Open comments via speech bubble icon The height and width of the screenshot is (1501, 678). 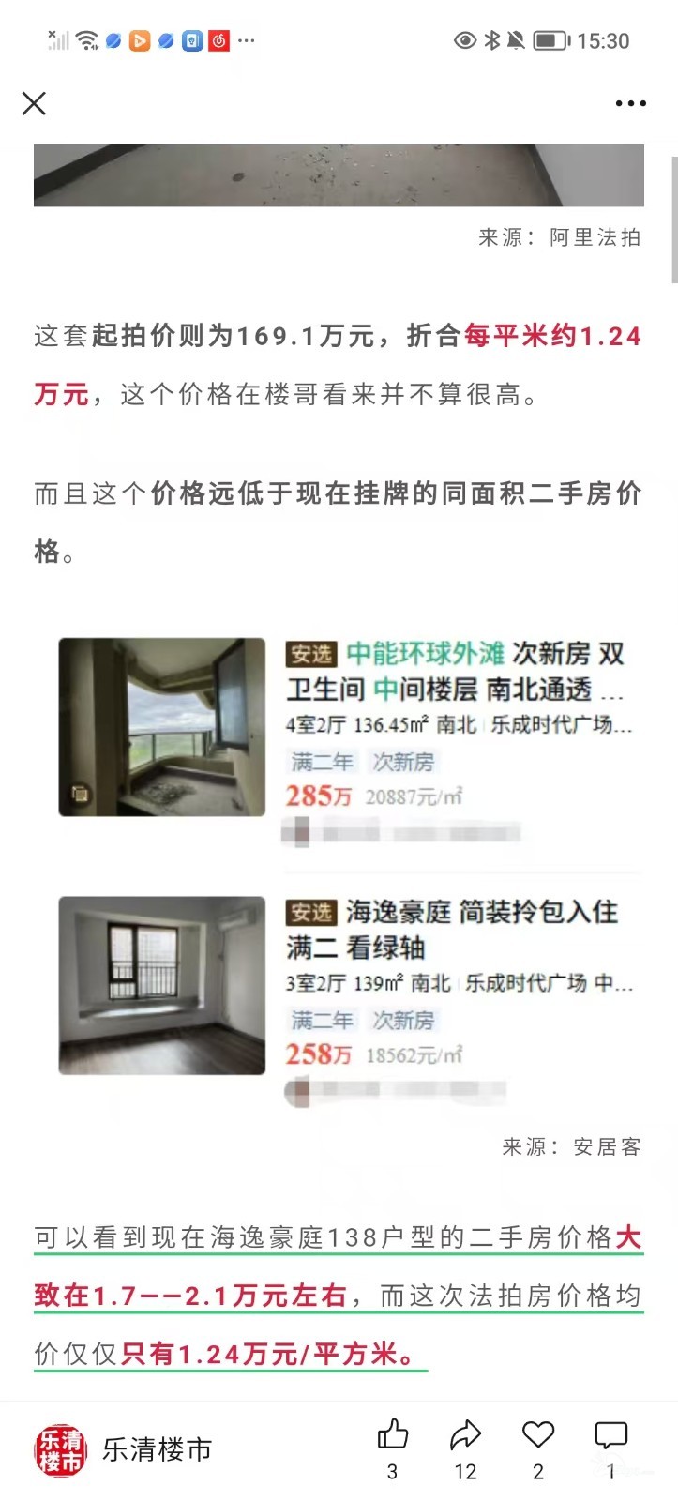(611, 1434)
